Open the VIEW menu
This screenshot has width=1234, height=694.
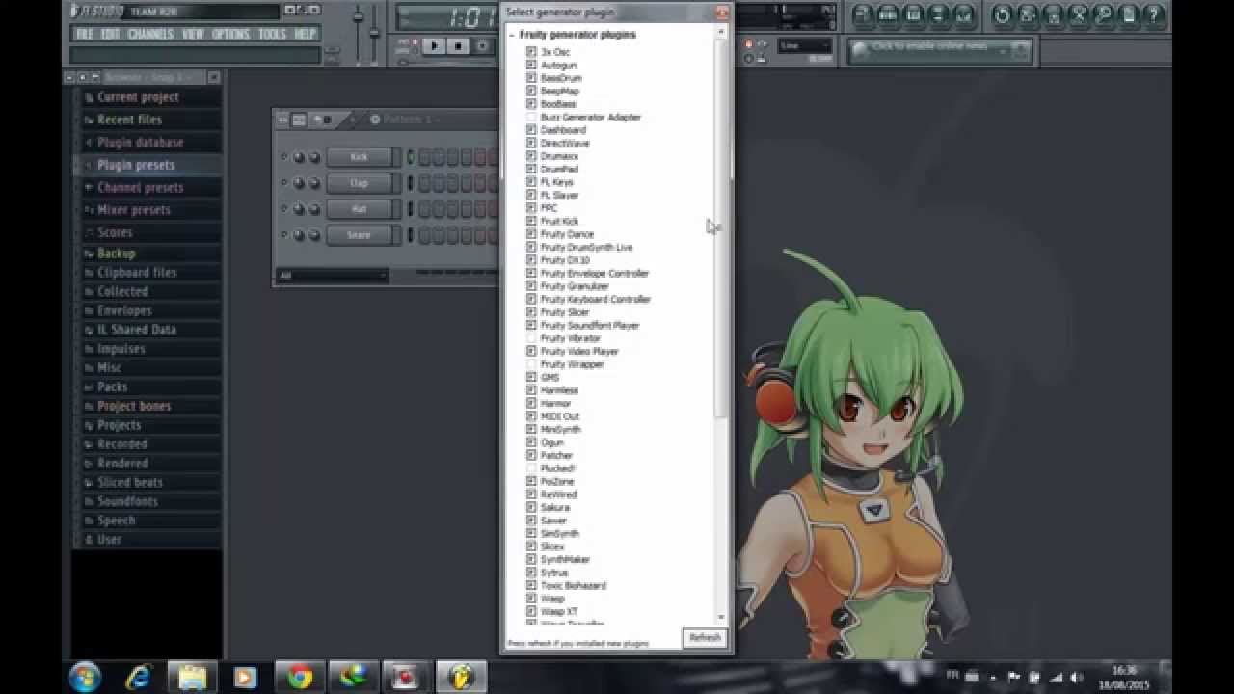click(193, 34)
